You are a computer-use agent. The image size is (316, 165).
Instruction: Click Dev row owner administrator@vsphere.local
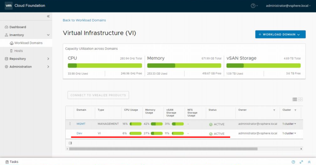tap(258, 133)
